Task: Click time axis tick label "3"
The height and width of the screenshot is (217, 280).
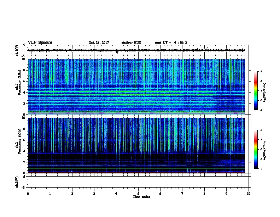Action: tap(94, 194)
